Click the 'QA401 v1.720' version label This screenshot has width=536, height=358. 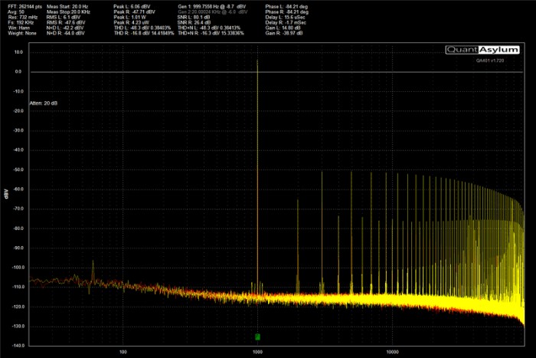tap(490, 61)
